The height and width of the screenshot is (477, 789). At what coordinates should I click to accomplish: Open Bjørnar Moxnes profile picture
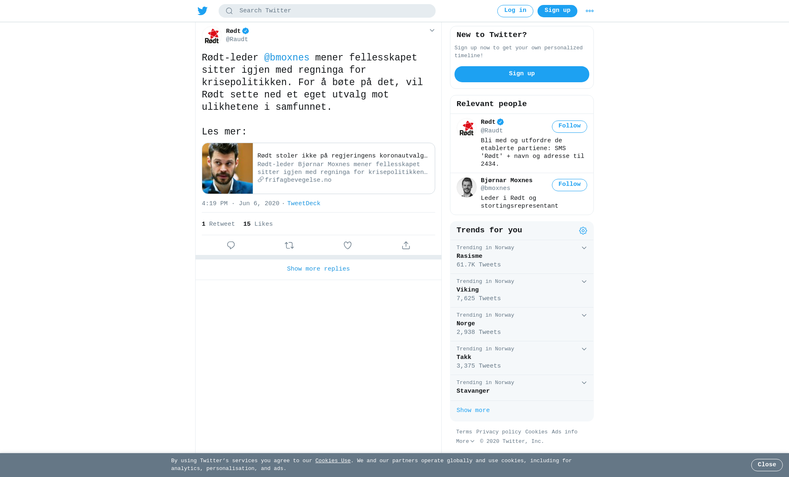[466, 187]
